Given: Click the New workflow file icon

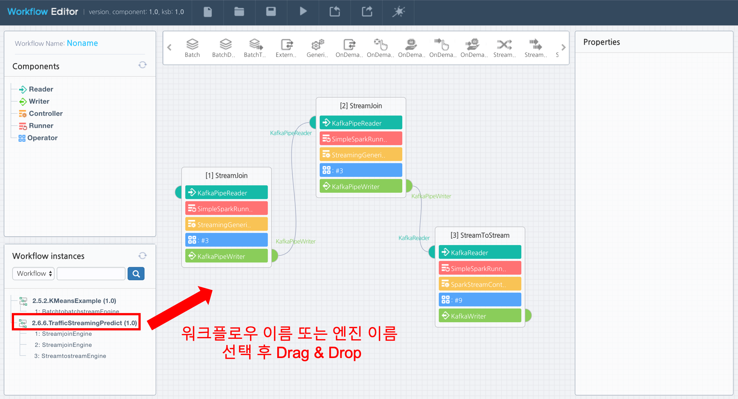Looking at the screenshot, I should [208, 12].
